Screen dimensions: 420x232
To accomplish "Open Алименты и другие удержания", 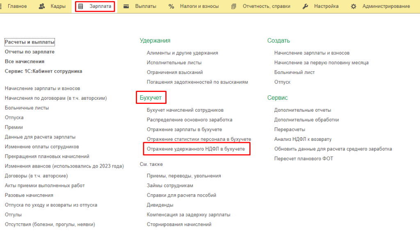I will coord(182,53).
